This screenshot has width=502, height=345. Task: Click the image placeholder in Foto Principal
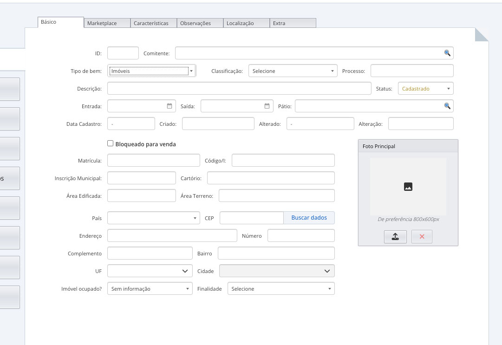[x=408, y=187]
